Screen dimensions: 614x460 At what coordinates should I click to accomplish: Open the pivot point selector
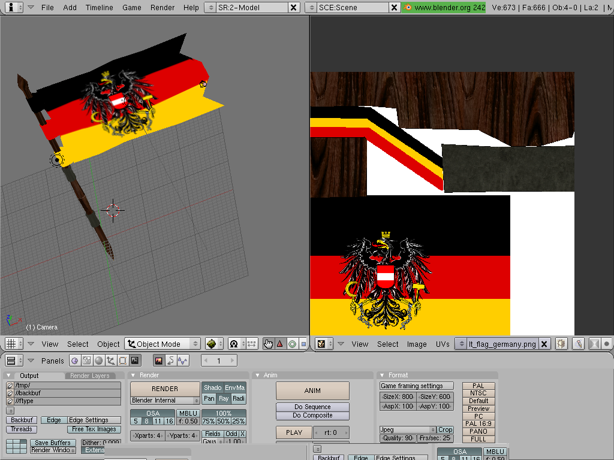coord(237,344)
